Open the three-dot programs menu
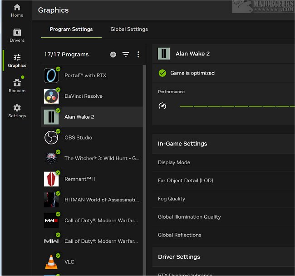This screenshot has height=276, width=295. [138, 55]
